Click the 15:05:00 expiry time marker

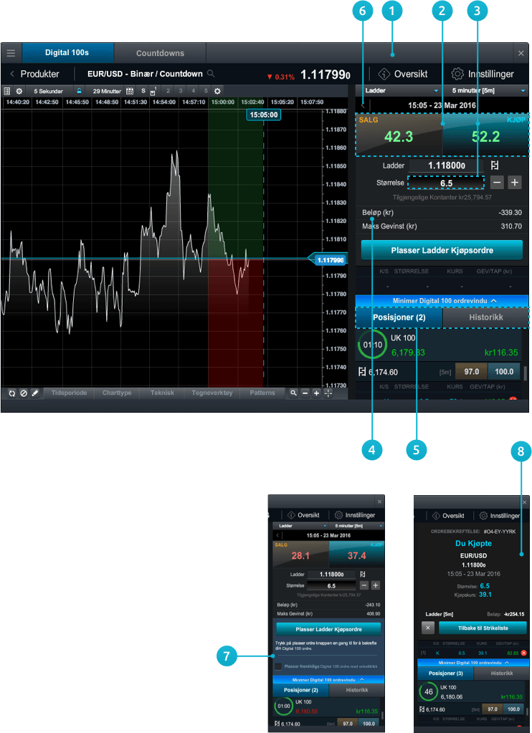263,115
